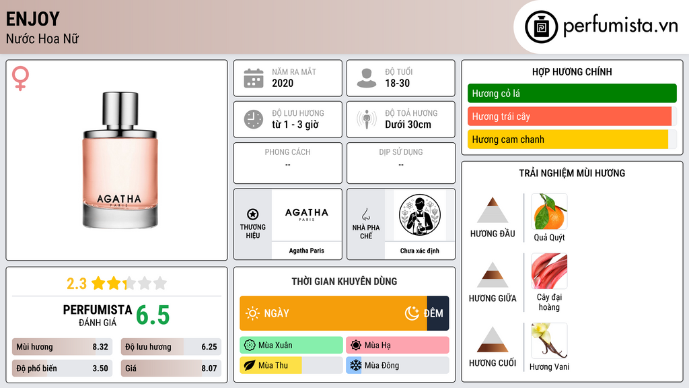Click the star rating icons next to 2.3
The image size is (689, 388).
coord(129,284)
